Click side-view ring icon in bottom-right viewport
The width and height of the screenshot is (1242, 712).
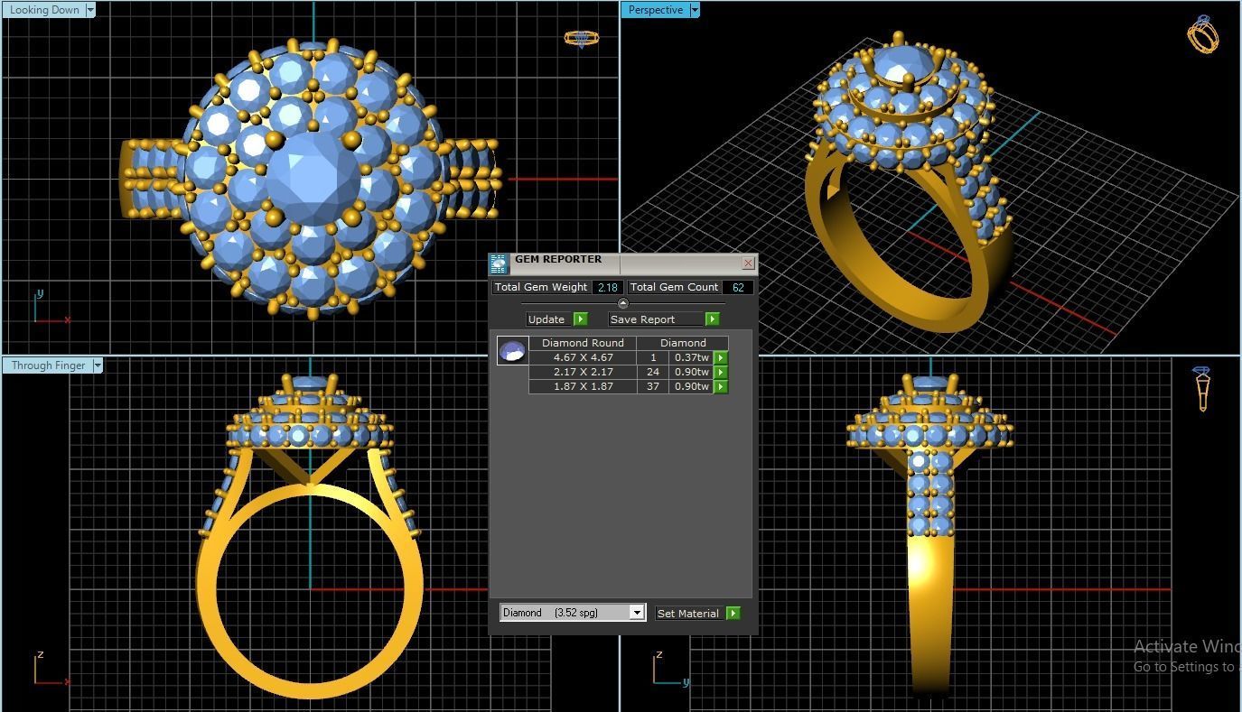point(1202,389)
